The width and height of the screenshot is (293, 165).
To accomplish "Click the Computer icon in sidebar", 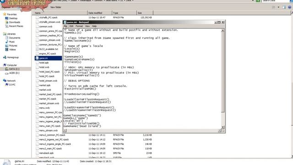I will click(x=5, y=65).
